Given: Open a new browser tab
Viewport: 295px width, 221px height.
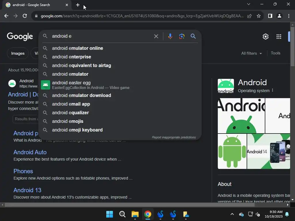Looking at the screenshot, I should pyautogui.click(x=78, y=5).
